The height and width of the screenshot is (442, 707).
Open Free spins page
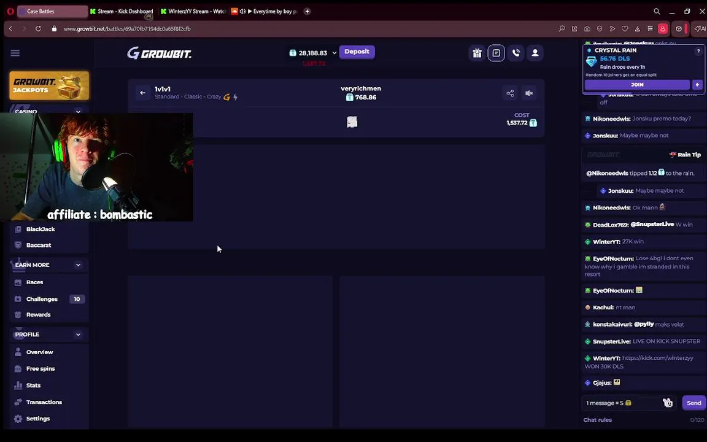pyautogui.click(x=40, y=368)
